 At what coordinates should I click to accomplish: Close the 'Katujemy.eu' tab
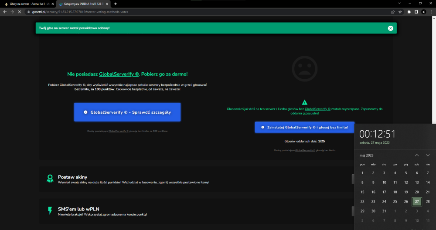[107, 4]
